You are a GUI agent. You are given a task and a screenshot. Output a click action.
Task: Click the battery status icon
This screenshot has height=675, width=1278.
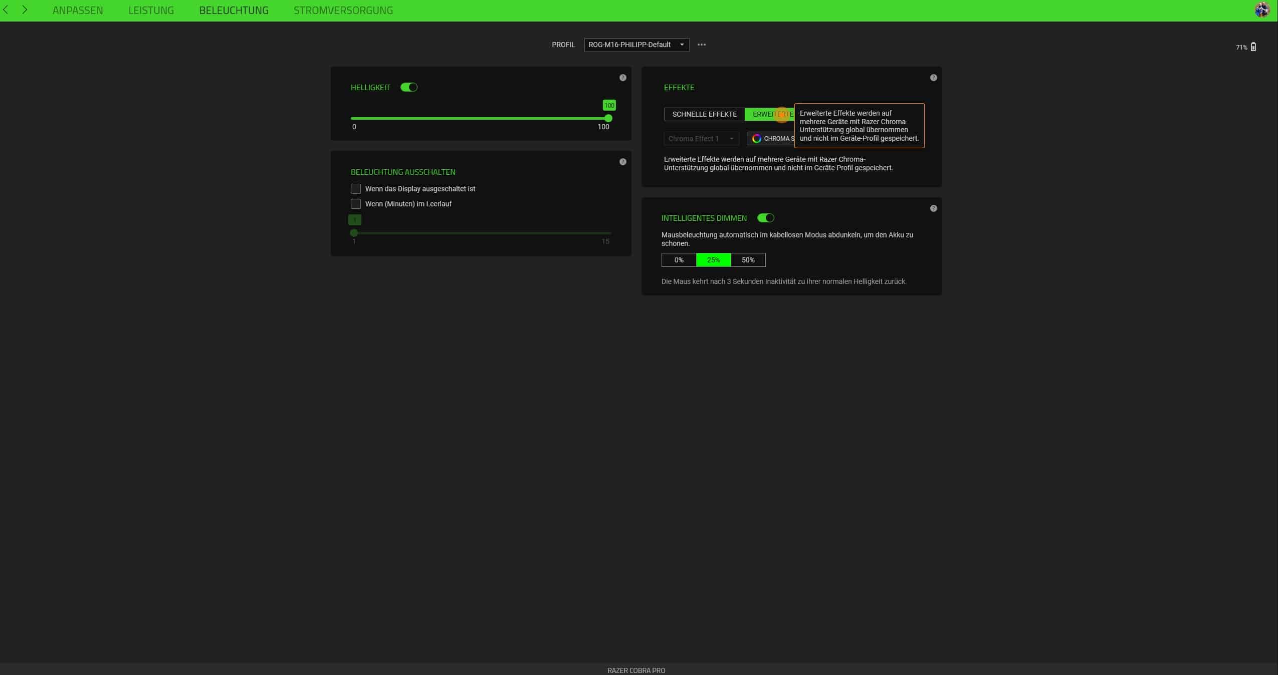1253,47
